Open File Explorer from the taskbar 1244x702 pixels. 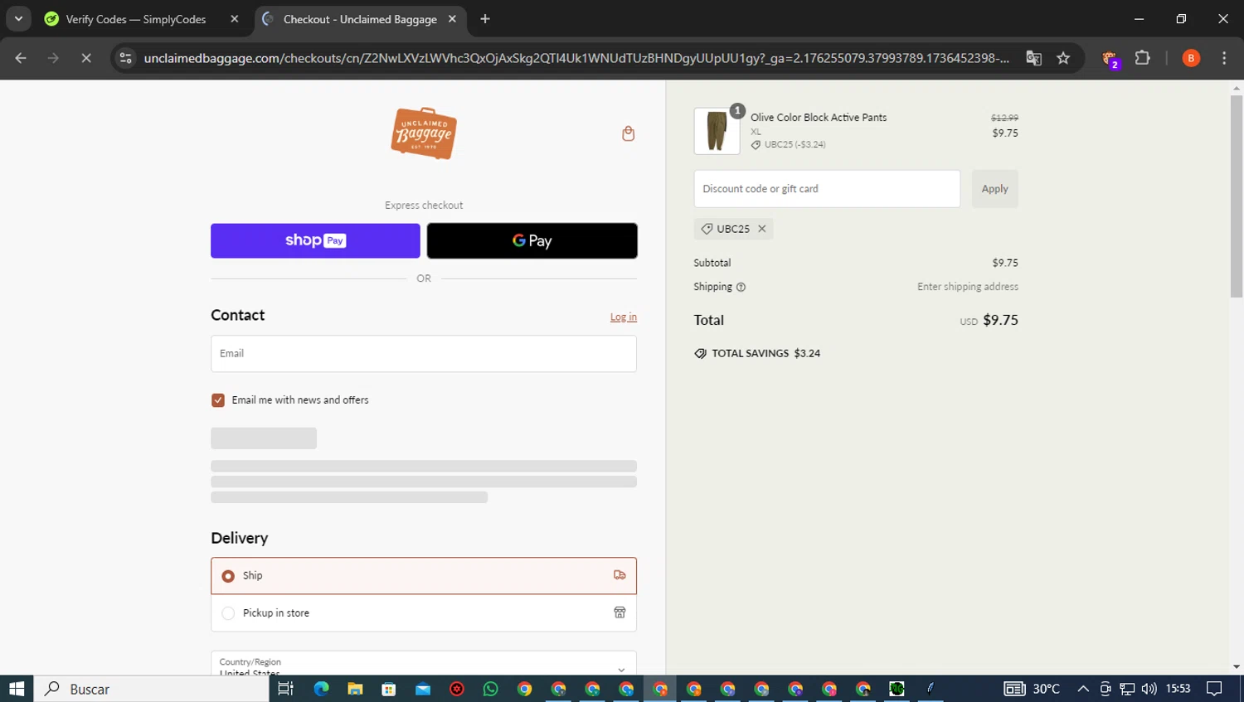click(x=355, y=689)
